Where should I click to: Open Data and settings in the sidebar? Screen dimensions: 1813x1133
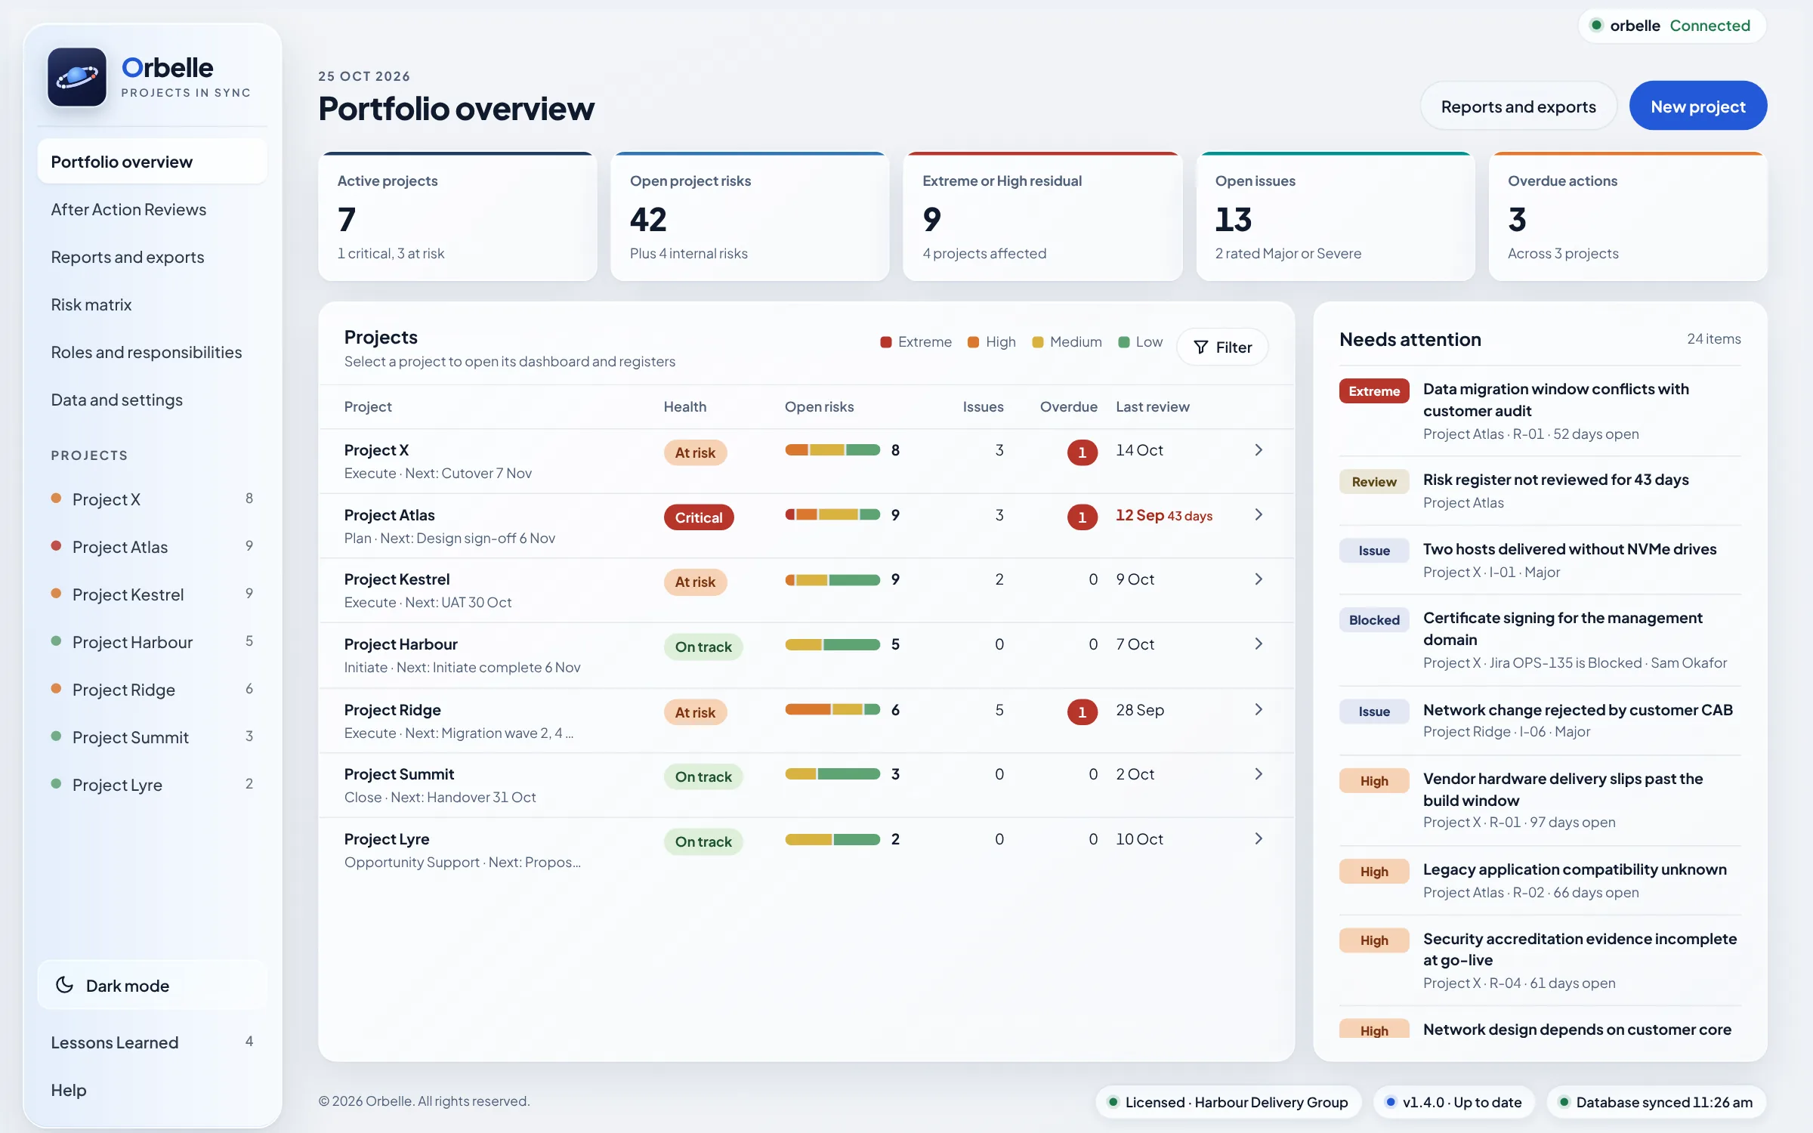[153, 400]
